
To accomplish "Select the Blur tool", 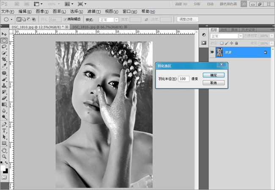I will point(4,111).
